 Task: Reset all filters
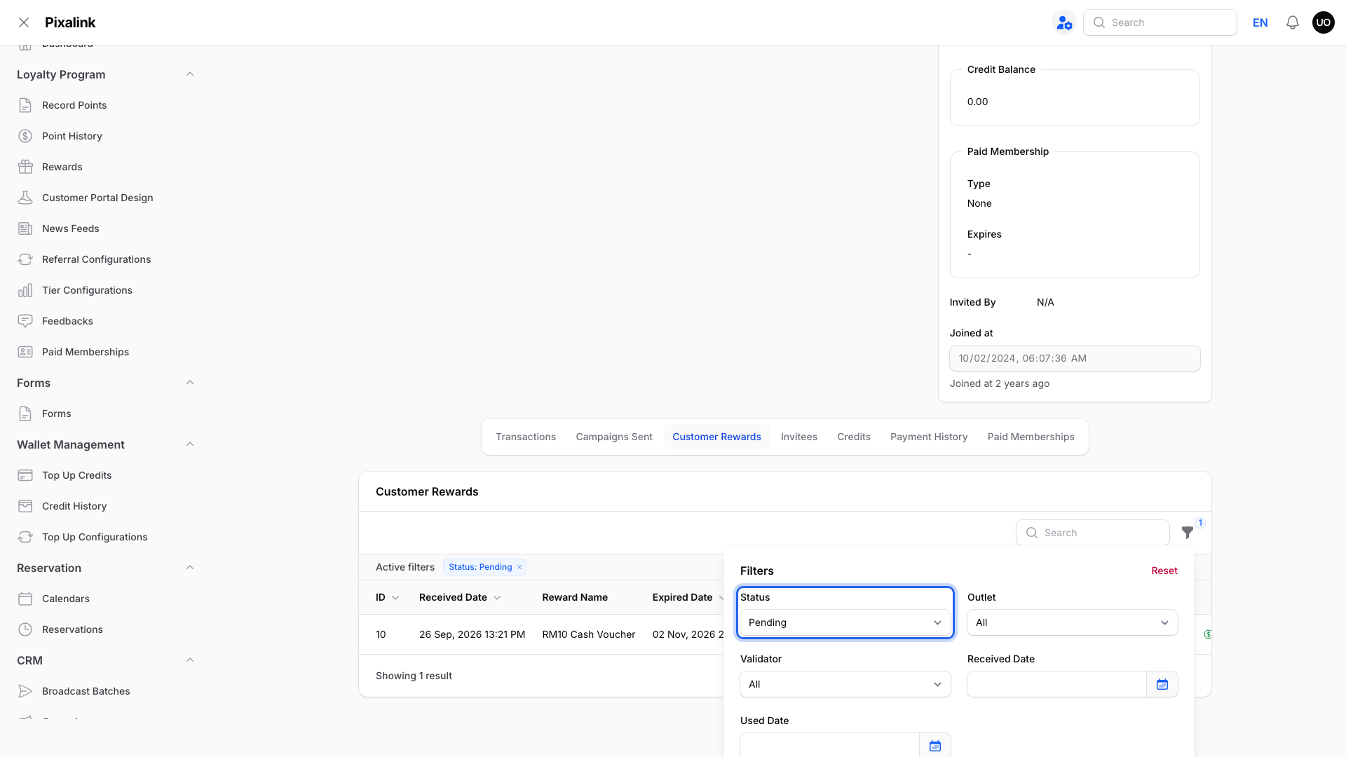click(1164, 571)
